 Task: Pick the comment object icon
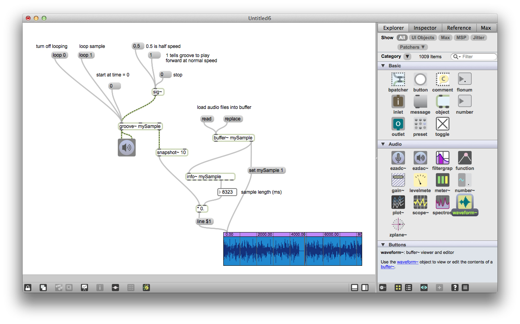(x=443, y=80)
